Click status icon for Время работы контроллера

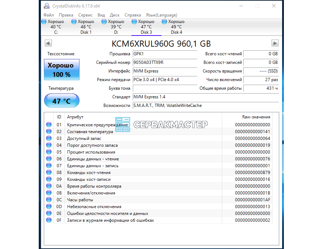pyautogui.click(x=49, y=186)
